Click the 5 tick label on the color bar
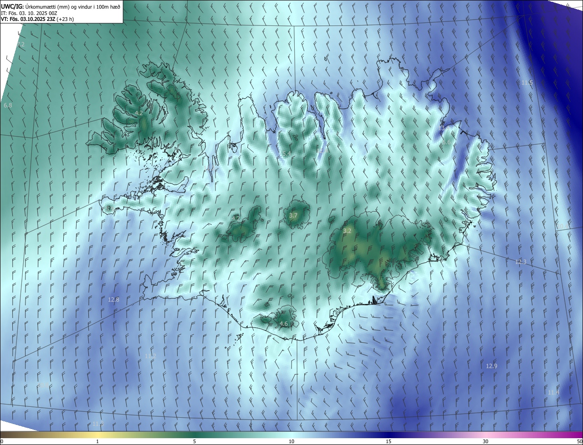Image resolution: width=583 pixels, height=445 pixels. click(x=194, y=441)
